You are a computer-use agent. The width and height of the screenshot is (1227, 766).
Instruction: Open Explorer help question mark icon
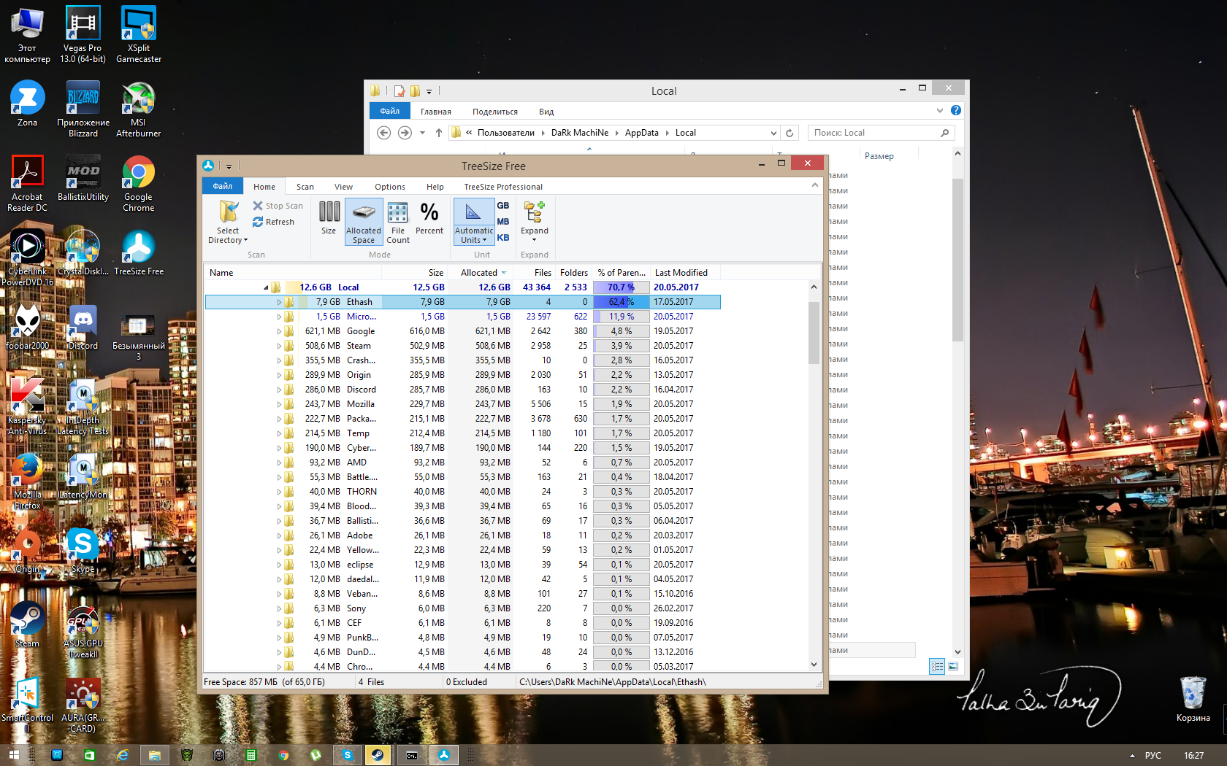(956, 110)
